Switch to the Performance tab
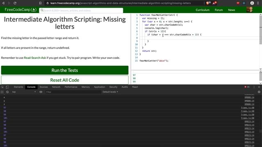262x147 pixels. [71, 87]
